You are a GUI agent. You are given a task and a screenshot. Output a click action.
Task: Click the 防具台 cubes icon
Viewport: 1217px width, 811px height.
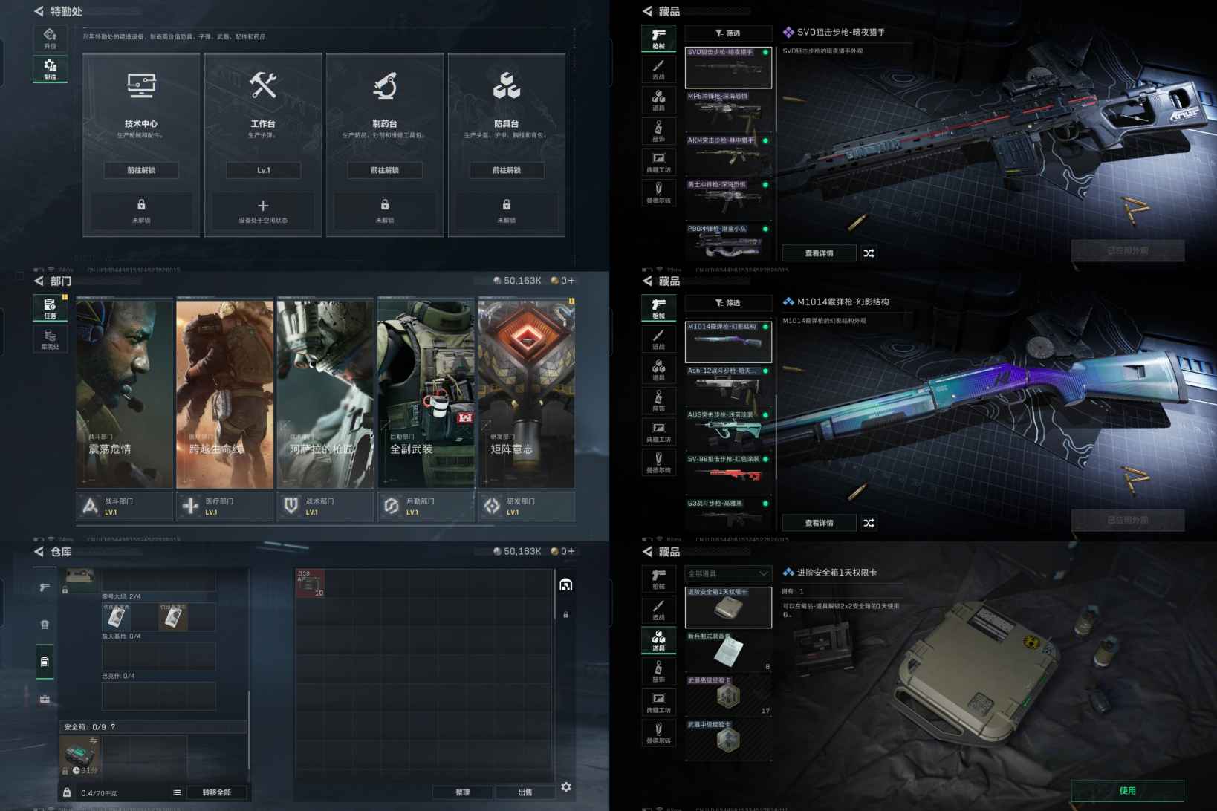507,85
